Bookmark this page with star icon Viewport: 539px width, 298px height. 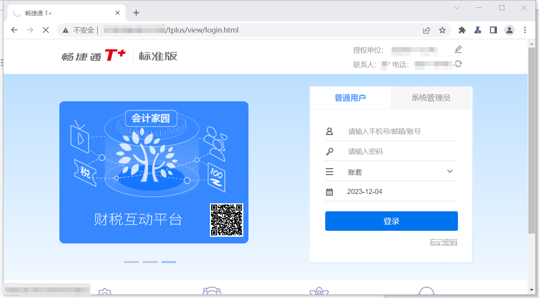[442, 30]
